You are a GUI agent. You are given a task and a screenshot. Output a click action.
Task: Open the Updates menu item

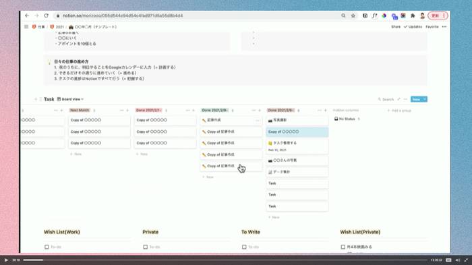[413, 27]
